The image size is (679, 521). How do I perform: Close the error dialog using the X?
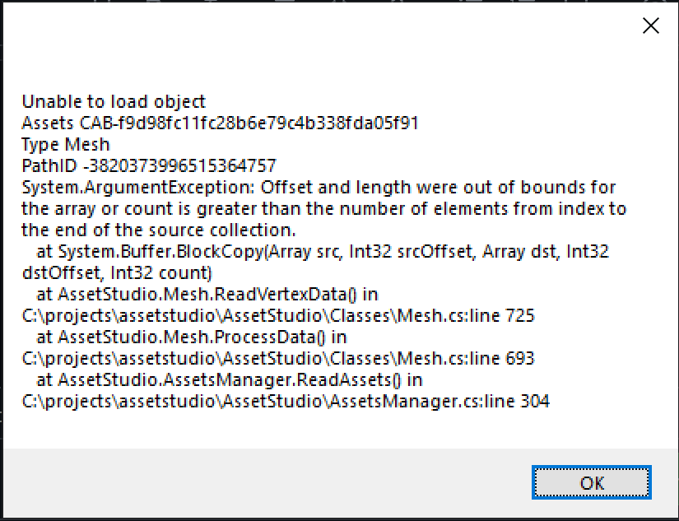point(650,26)
